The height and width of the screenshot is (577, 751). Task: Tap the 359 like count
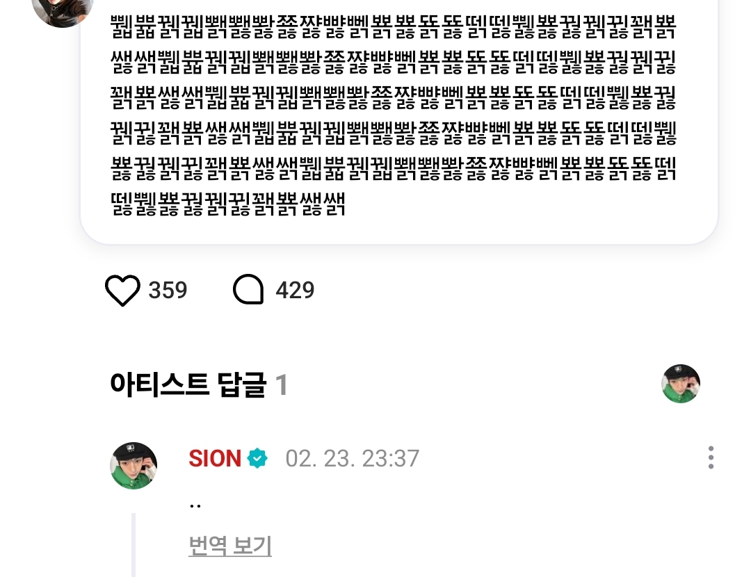pyautogui.click(x=168, y=290)
